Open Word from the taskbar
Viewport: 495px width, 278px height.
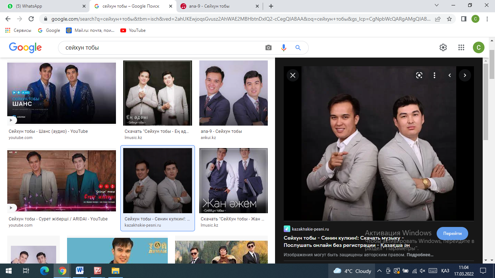(80, 271)
